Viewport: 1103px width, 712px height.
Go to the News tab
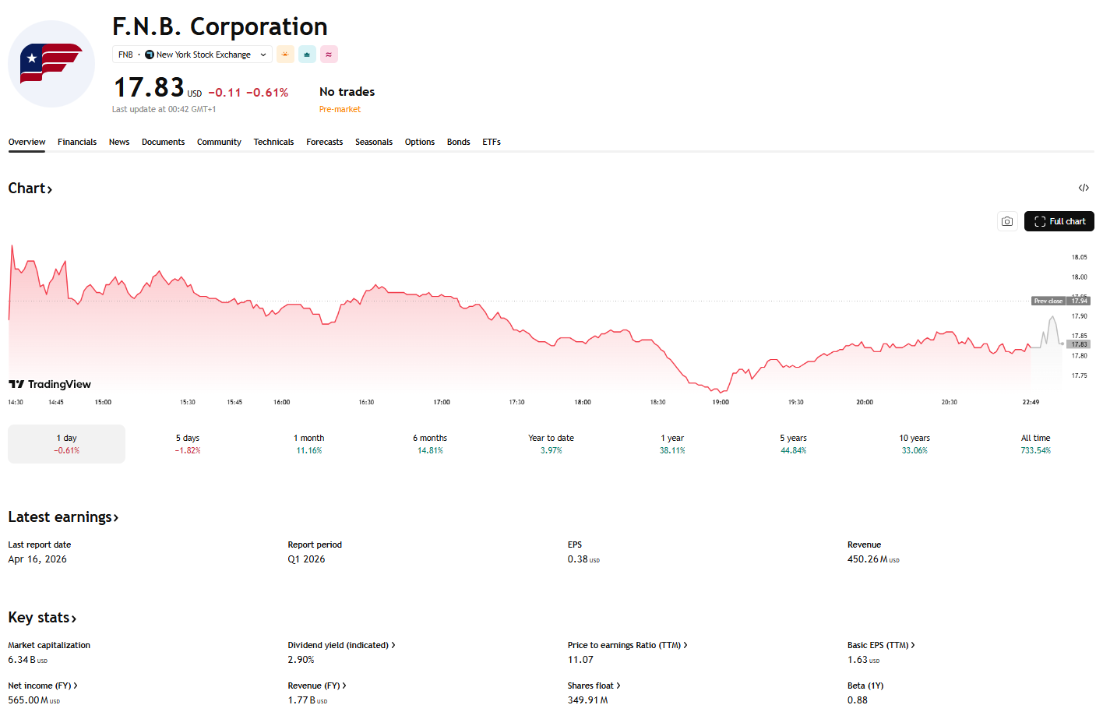click(x=119, y=142)
